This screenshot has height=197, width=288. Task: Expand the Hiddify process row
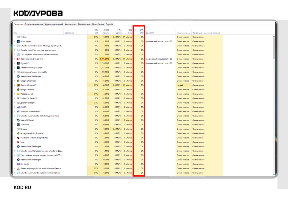(15, 107)
